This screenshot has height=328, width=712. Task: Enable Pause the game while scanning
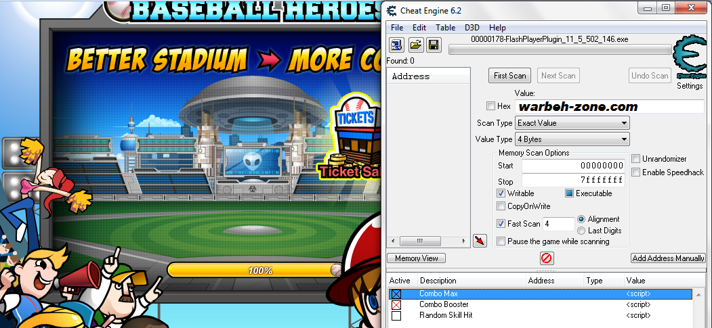tap(501, 241)
